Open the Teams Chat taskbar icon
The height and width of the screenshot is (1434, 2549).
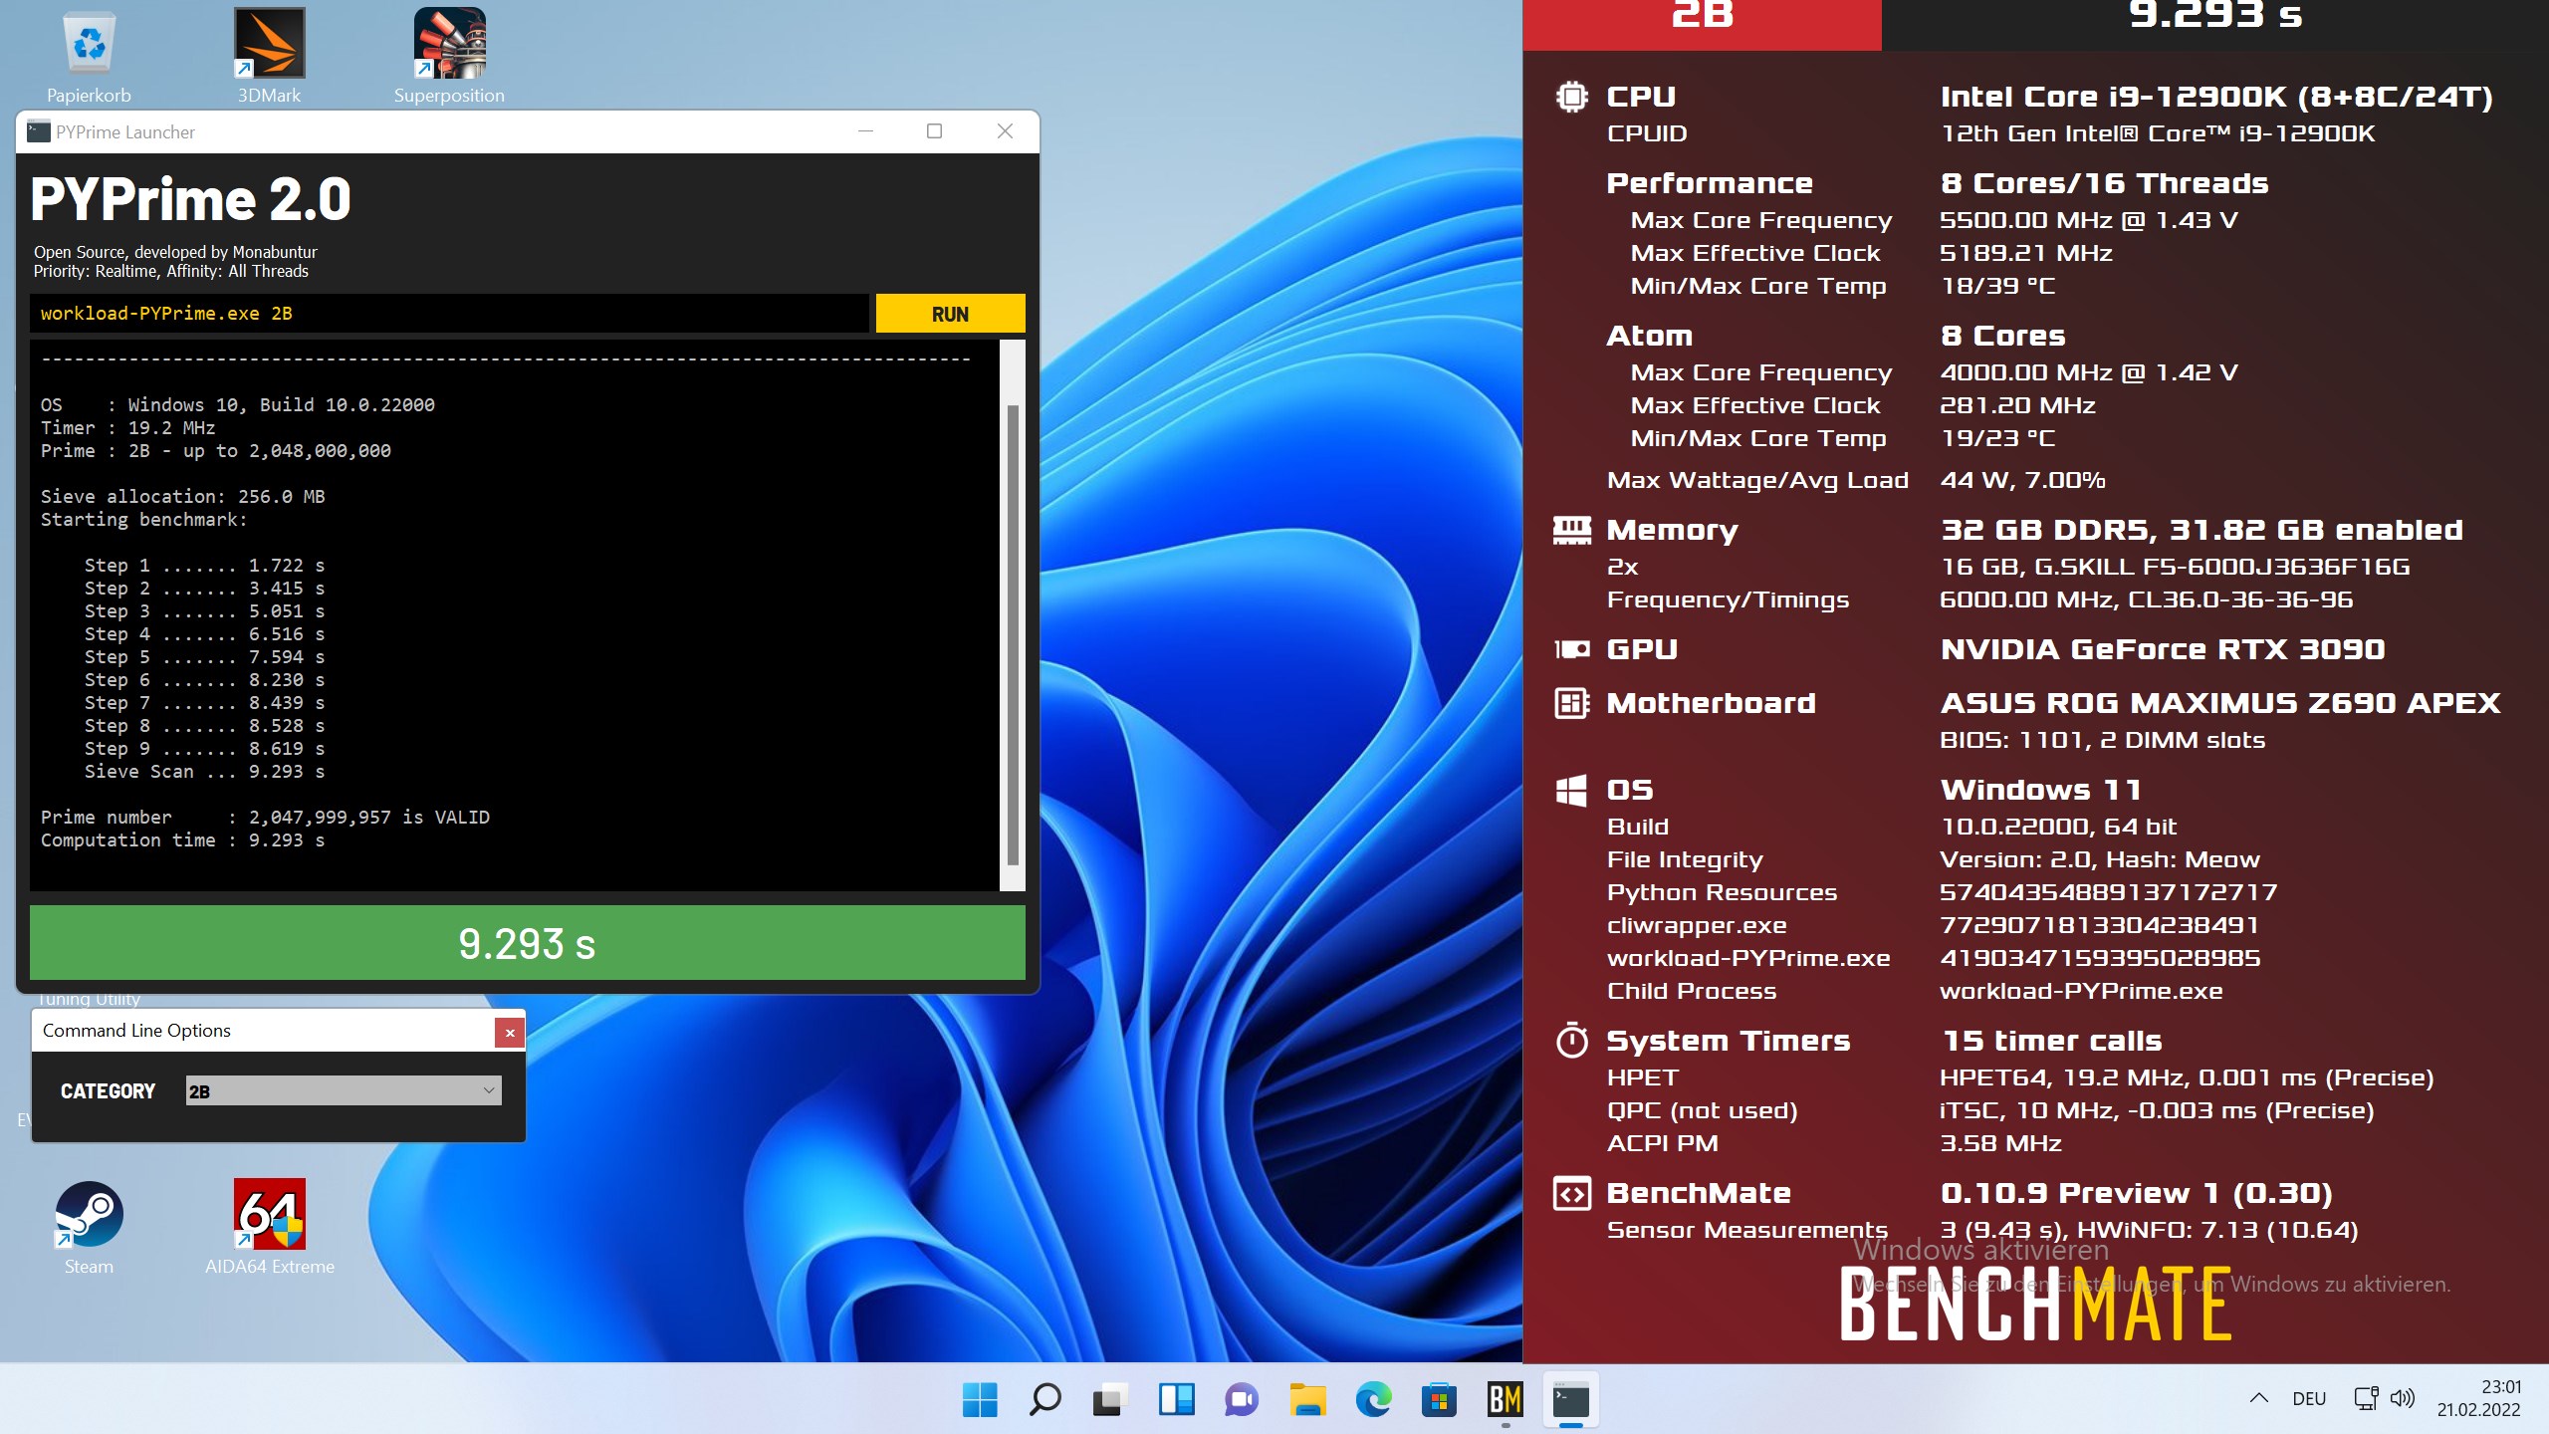pos(1242,1399)
